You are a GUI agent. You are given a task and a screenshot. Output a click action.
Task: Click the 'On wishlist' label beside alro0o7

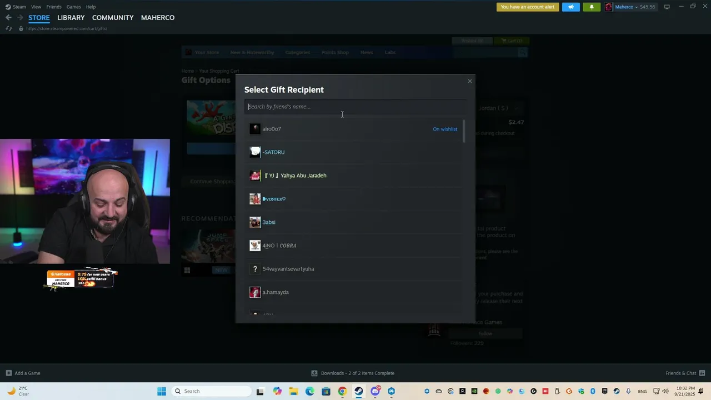point(445,129)
